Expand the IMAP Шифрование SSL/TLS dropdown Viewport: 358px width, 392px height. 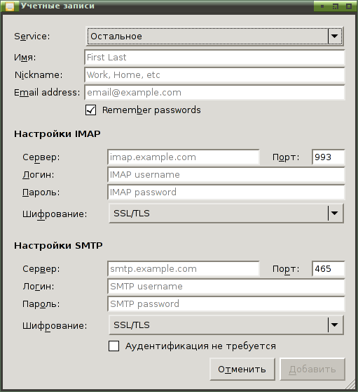point(226,214)
